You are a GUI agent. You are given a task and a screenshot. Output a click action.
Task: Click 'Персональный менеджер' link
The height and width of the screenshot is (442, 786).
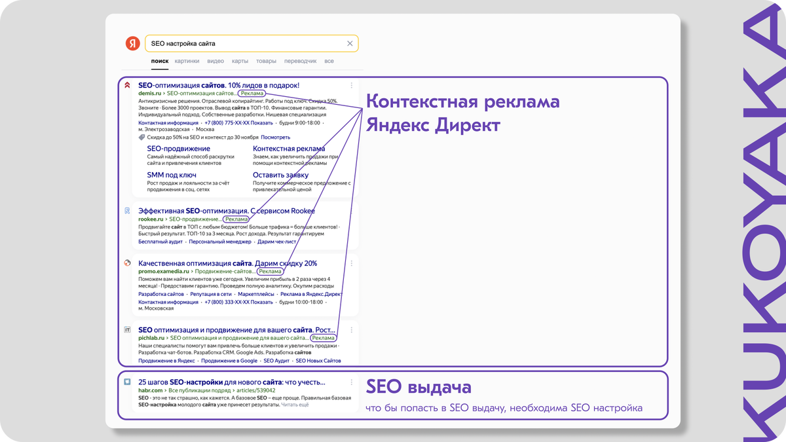pyautogui.click(x=220, y=242)
